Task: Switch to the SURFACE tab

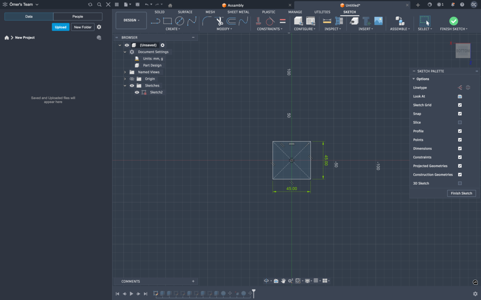Action: [185, 12]
